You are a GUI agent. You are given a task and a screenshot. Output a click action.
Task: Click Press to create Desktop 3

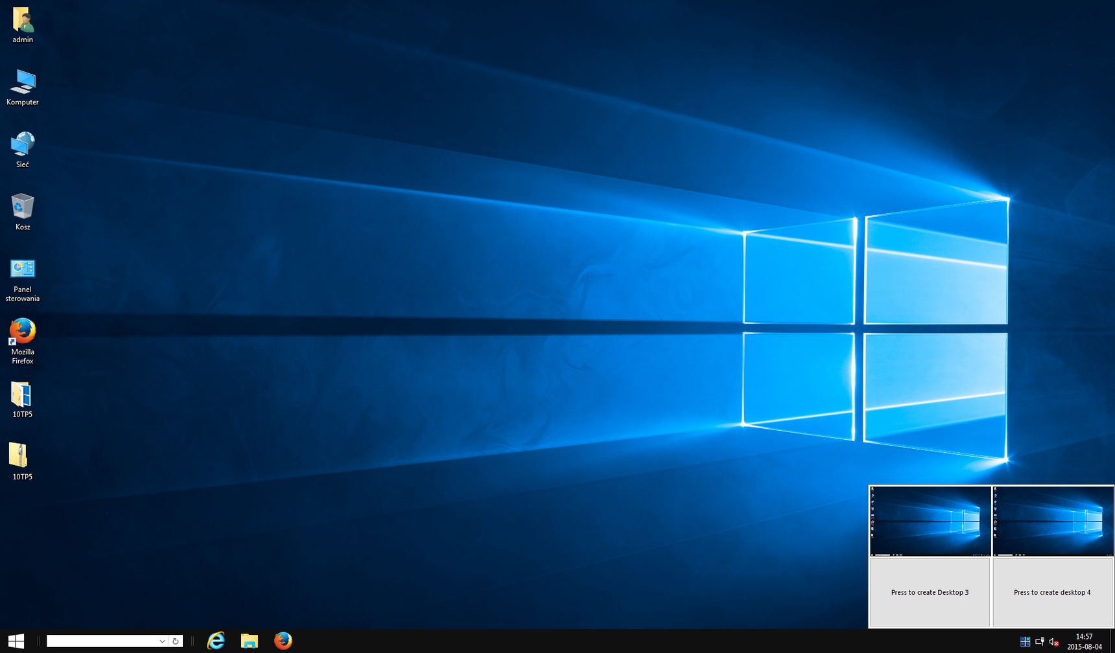coord(930,592)
